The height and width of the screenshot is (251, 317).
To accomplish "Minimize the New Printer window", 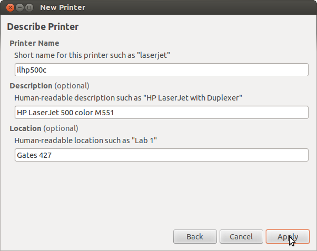I will pyautogui.click(x=19, y=7).
